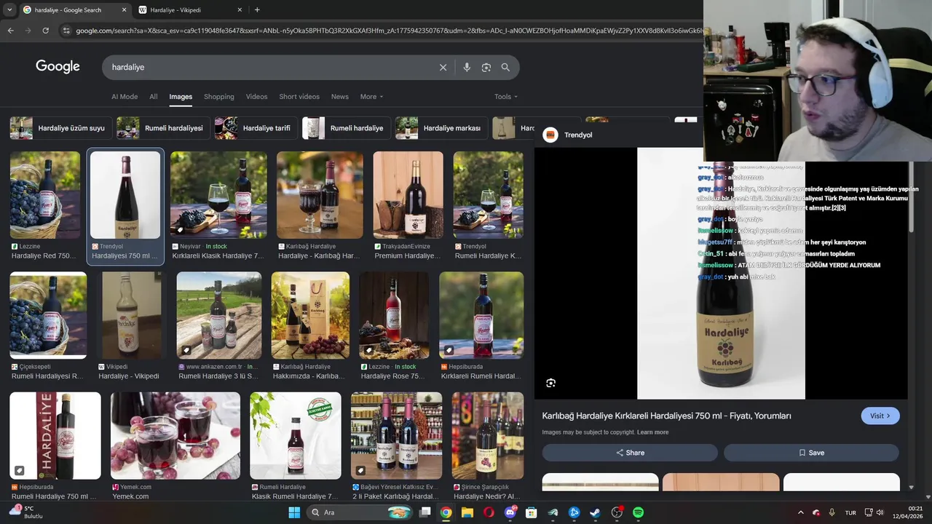The height and width of the screenshot is (524, 932).
Task: Open Task View from the taskbar
Action: [424, 512]
